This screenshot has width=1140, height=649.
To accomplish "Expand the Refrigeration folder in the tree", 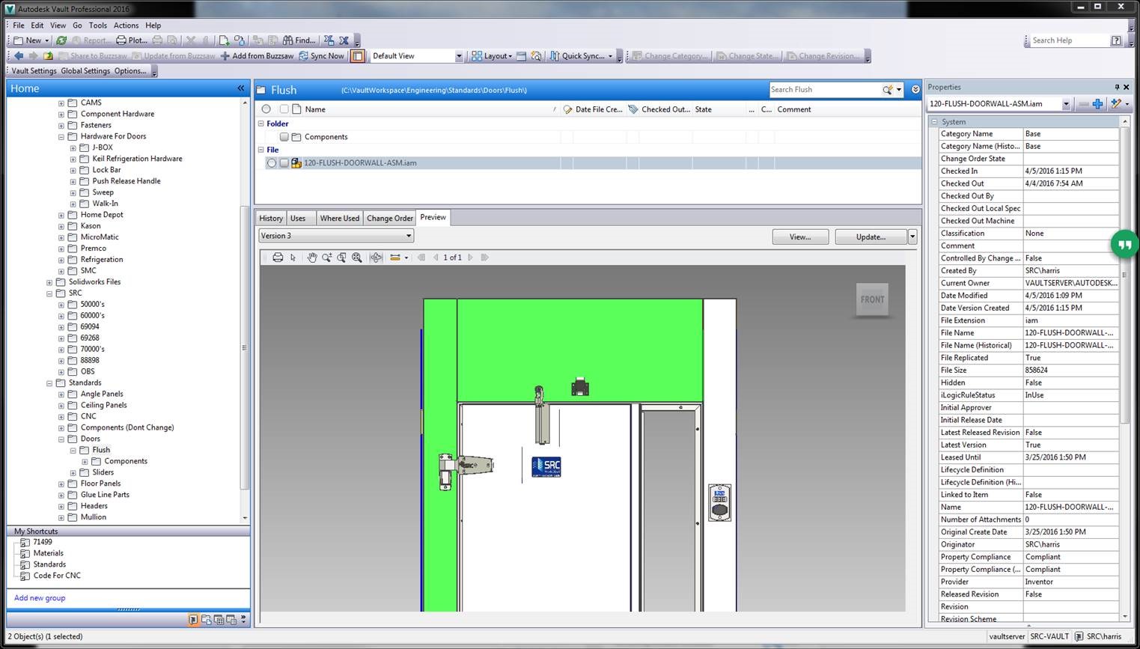I will (61, 259).
